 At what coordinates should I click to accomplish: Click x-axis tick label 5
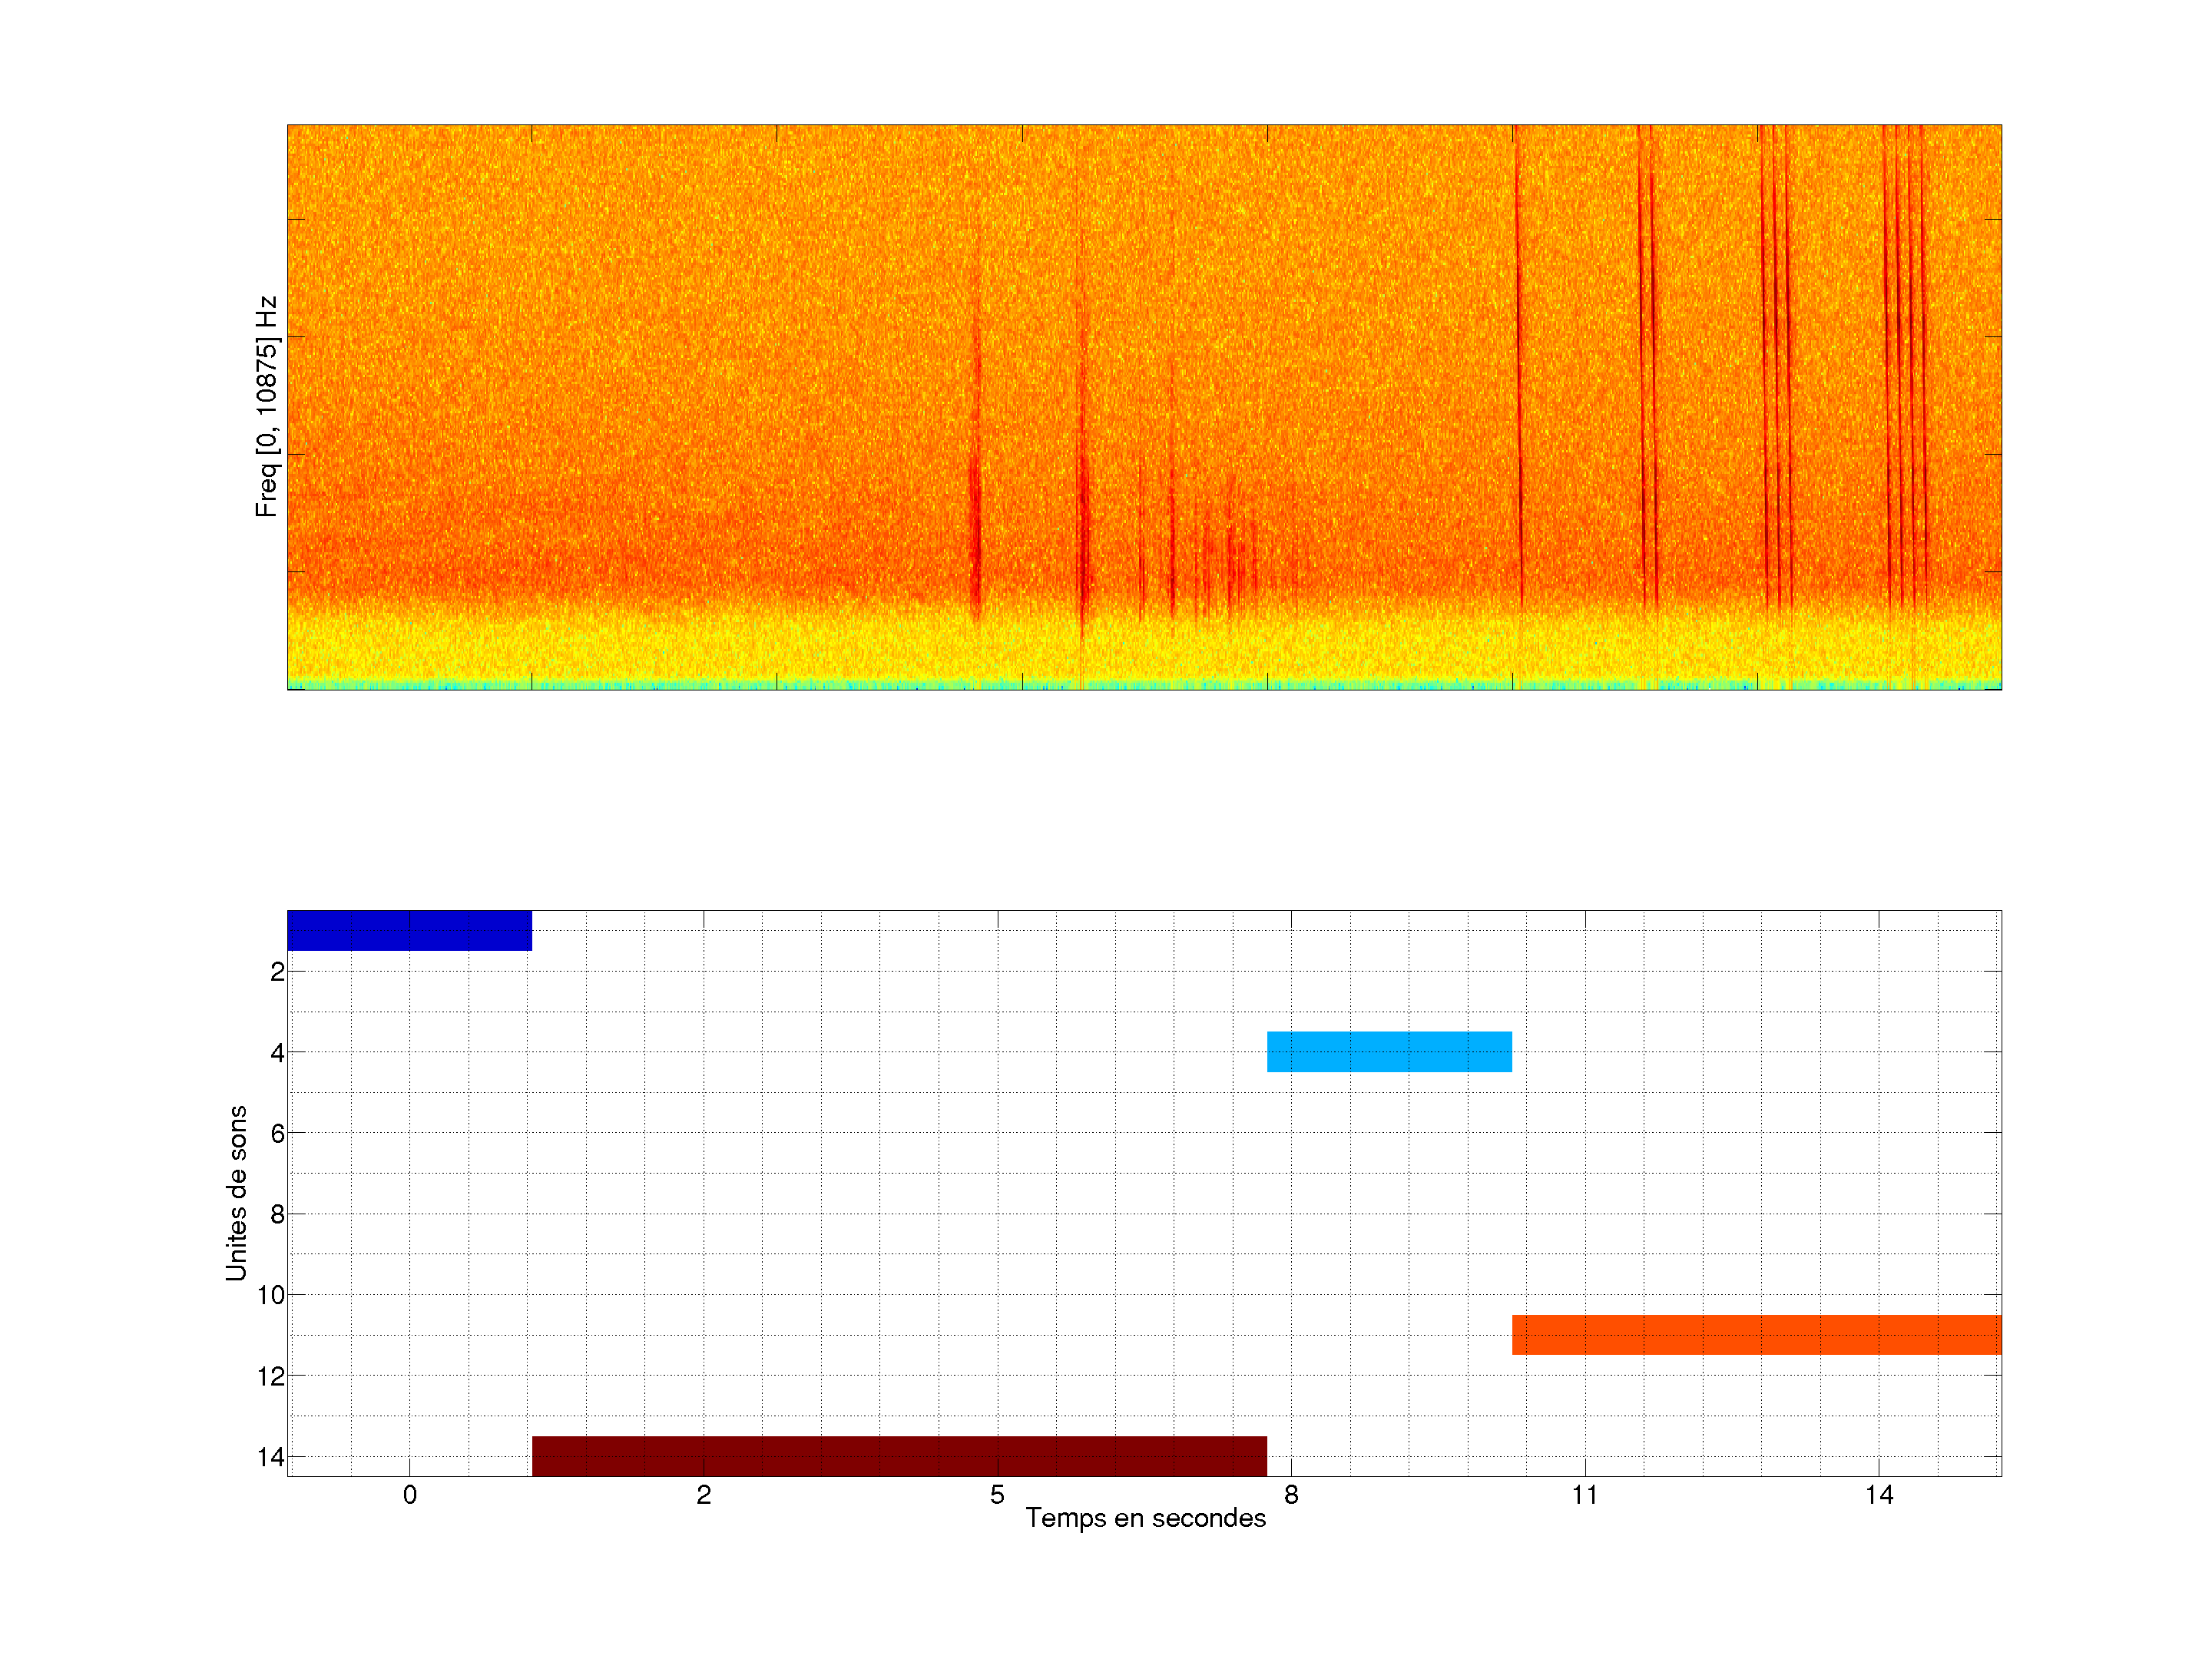pyautogui.click(x=997, y=1494)
